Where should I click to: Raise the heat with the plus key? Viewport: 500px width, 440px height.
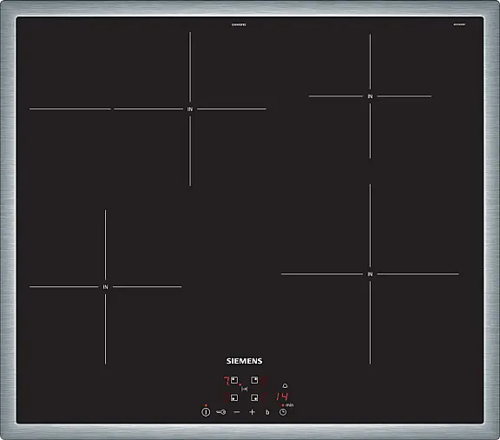click(x=252, y=412)
